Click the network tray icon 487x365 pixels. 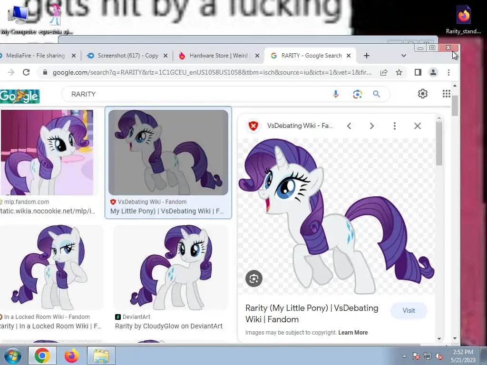[x=428, y=356]
